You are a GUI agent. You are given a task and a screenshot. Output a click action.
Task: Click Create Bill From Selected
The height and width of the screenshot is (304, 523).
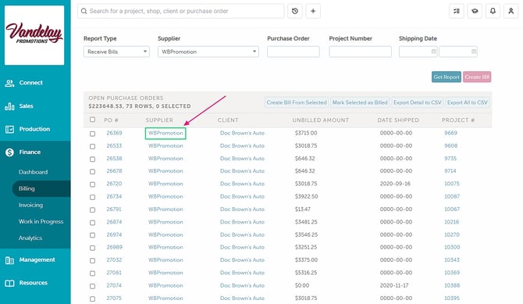[x=297, y=102]
